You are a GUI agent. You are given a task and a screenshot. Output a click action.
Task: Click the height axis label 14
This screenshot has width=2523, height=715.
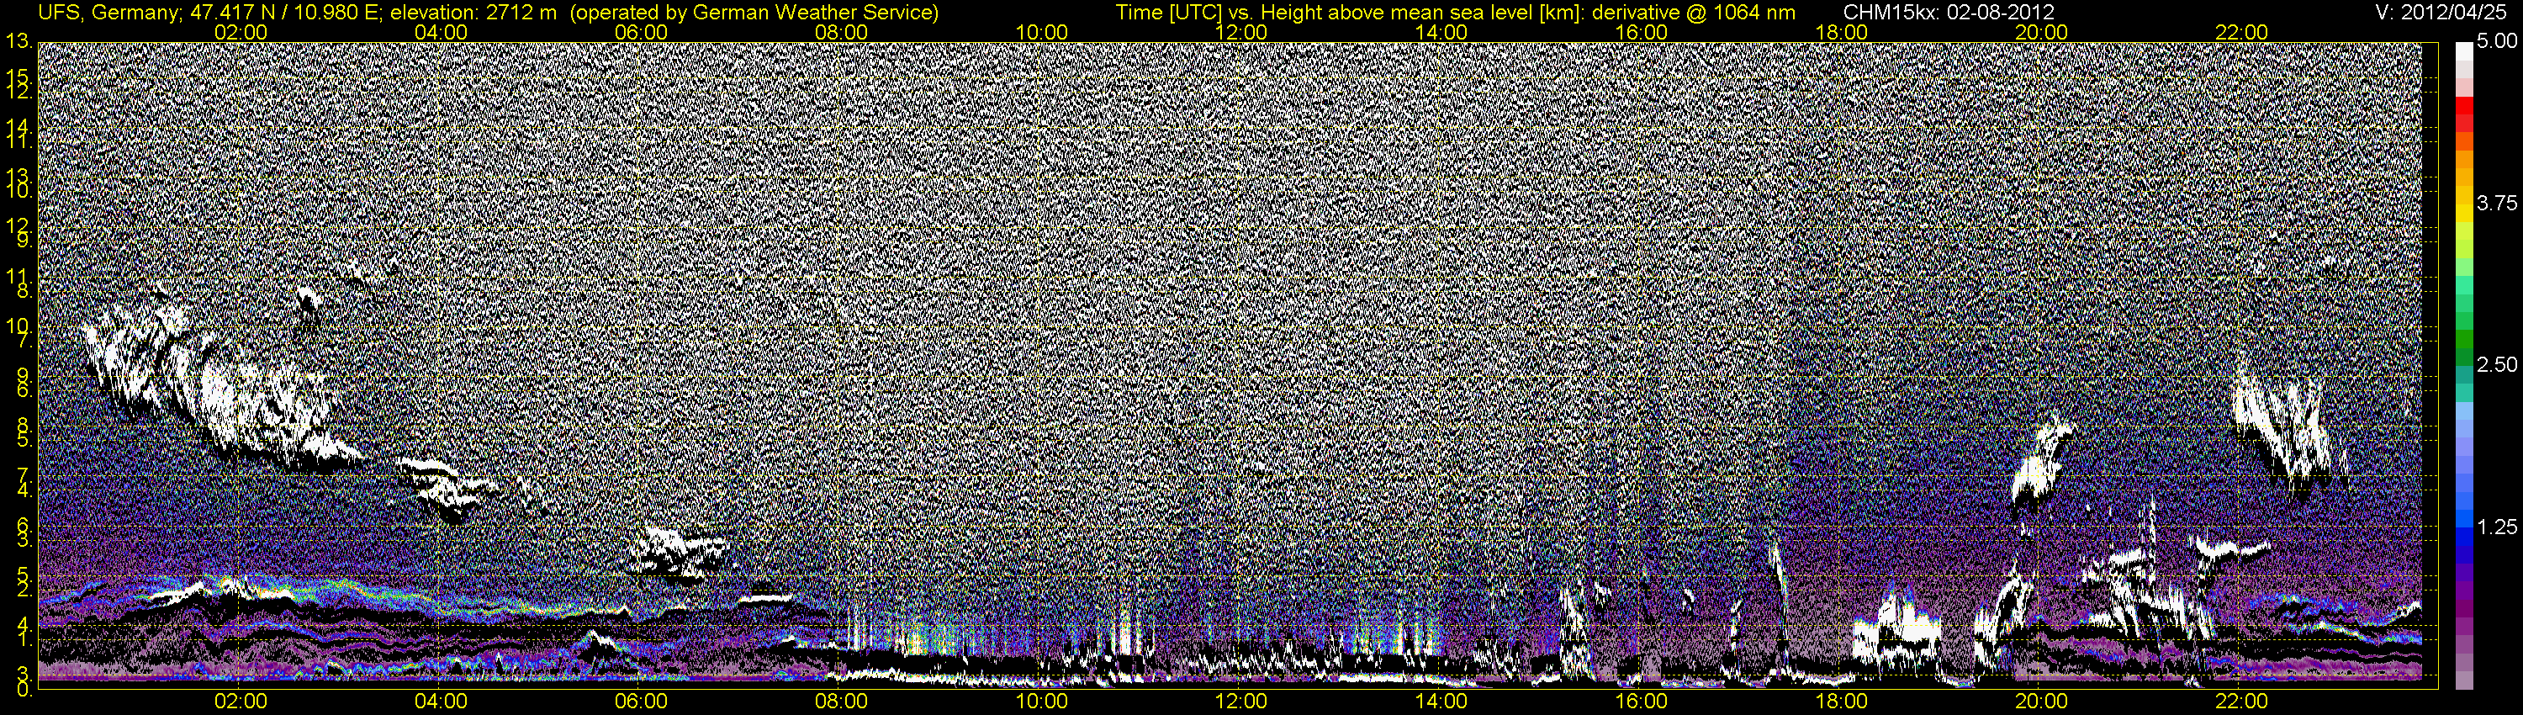(18, 127)
